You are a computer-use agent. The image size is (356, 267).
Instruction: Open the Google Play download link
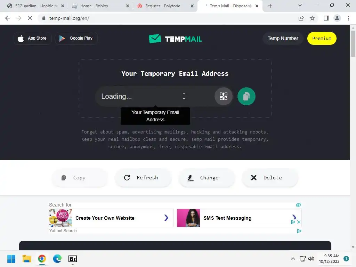(76, 38)
